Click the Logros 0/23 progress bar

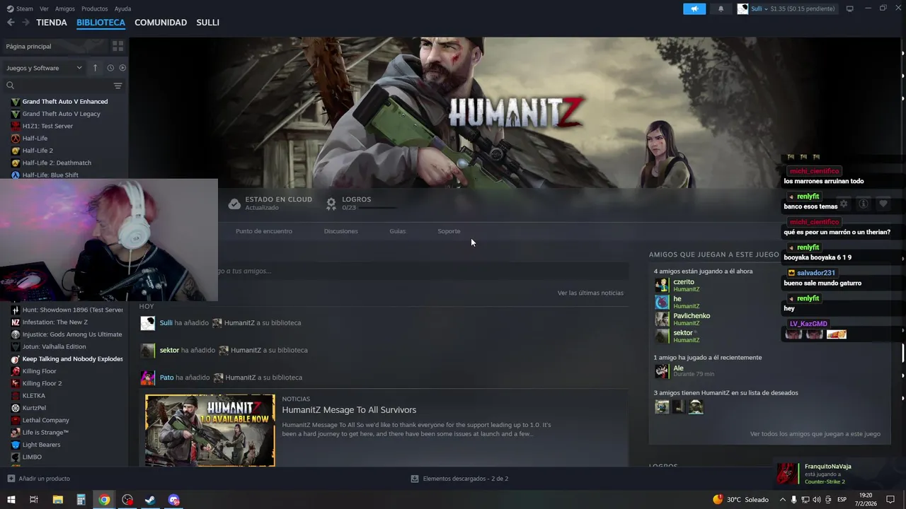378,208
